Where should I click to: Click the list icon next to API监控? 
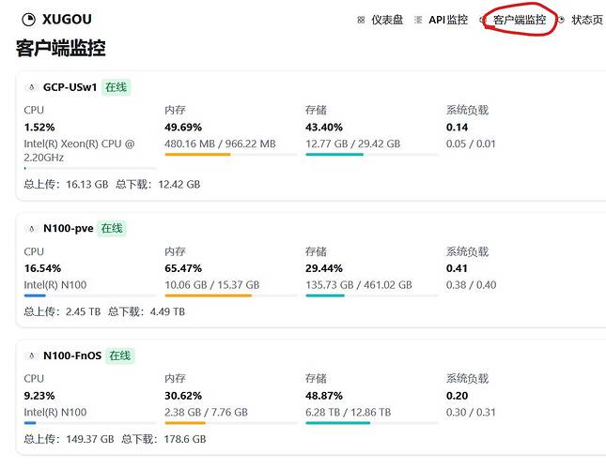pos(418,20)
